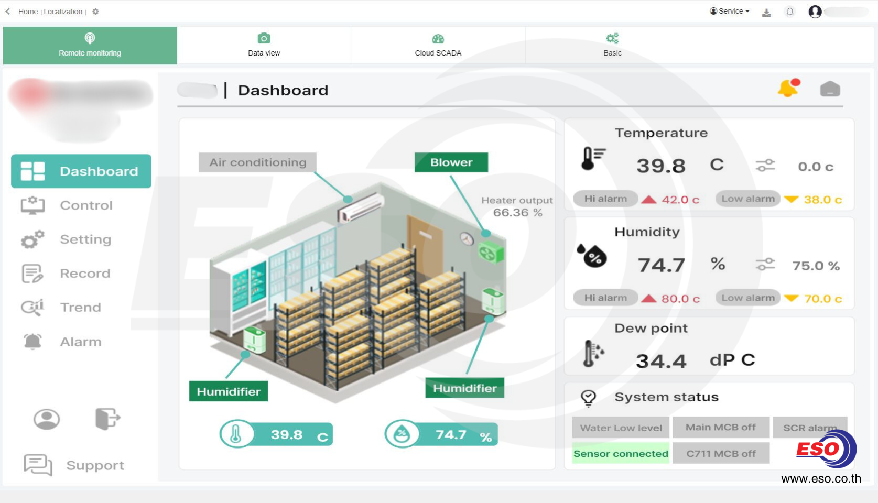The image size is (878, 503).
Task: Switch to the Cloud SCADA tab
Action: coord(438,45)
